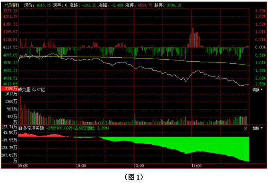Click the 0.00% label on percent axis
268x185 pixels.
click(260, 47)
